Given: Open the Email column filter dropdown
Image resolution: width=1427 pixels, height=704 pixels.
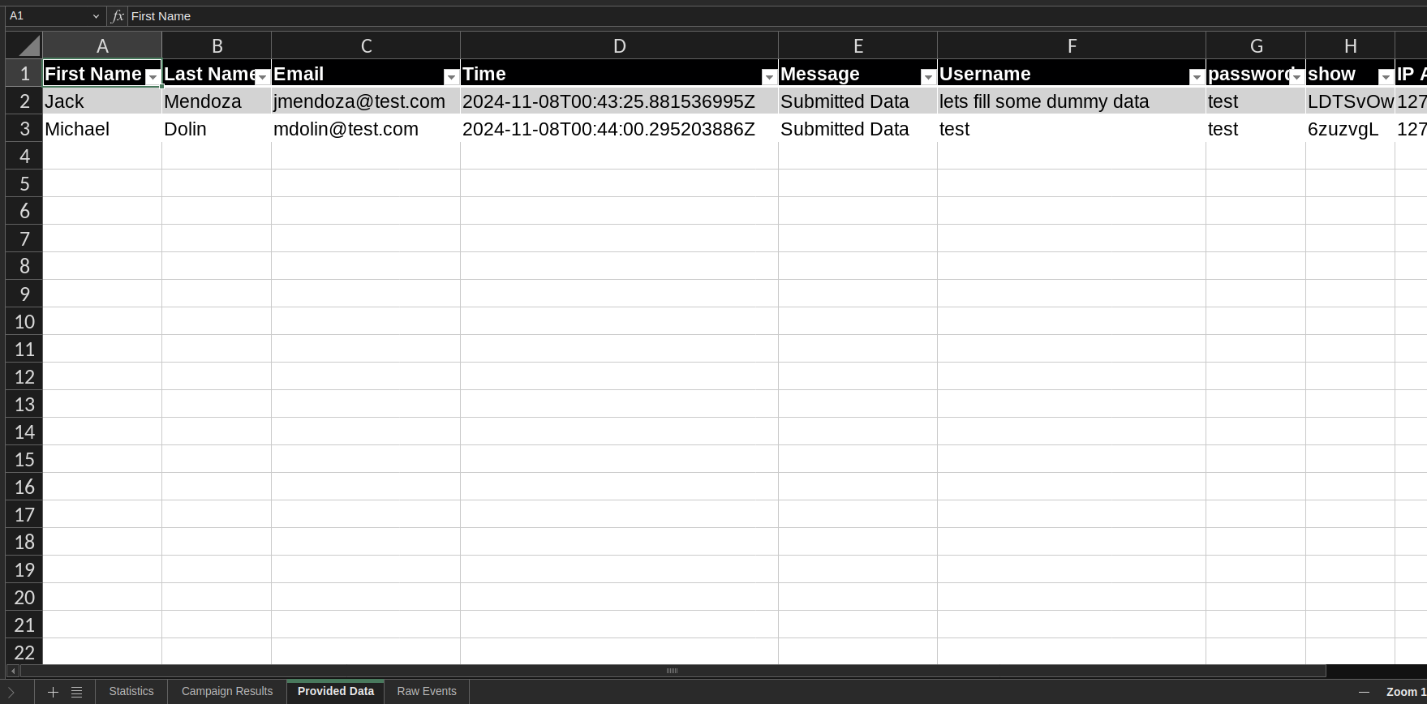Looking at the screenshot, I should tap(451, 77).
